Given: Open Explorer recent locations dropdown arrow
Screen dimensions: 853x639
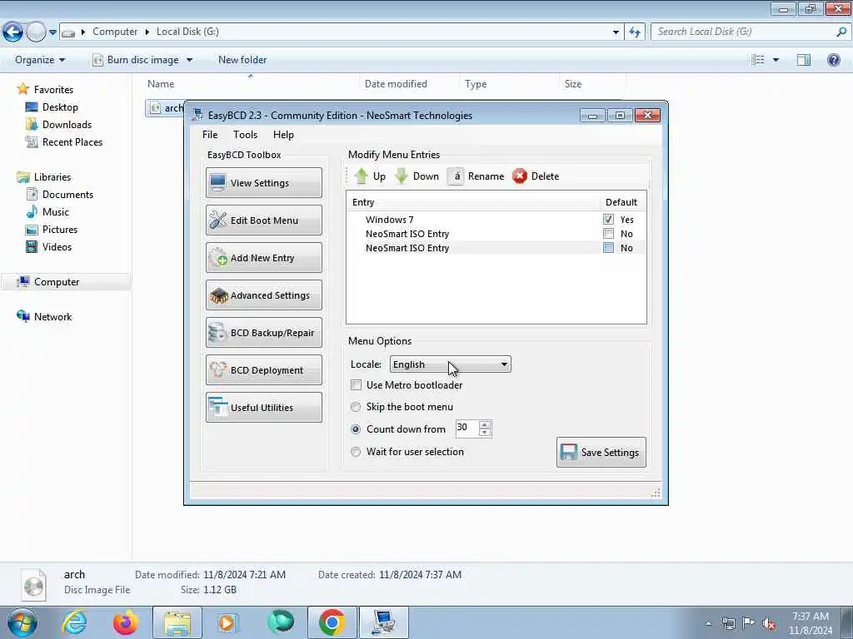Looking at the screenshot, I should tap(52, 32).
